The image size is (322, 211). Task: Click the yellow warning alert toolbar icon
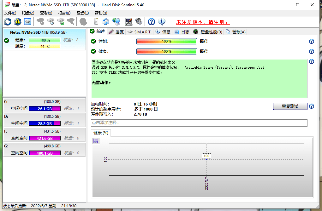pos(18,21)
